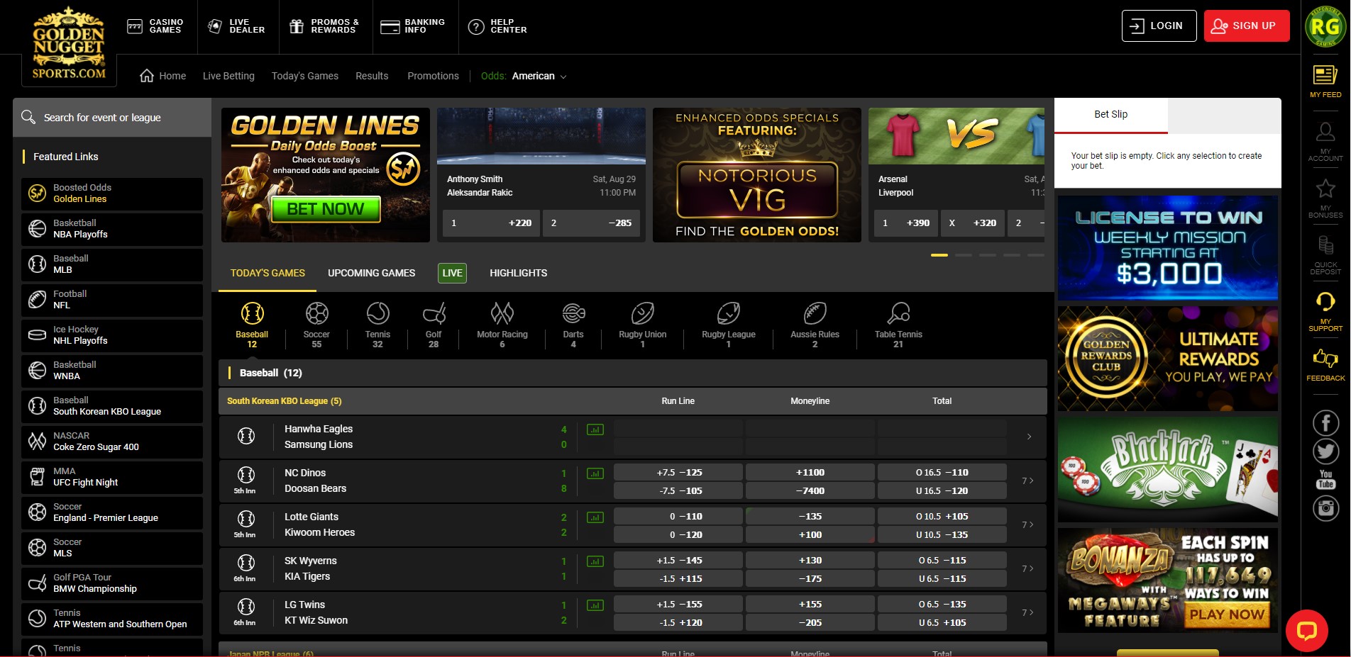Expand 7 more bets for LG Twins game
Viewport: 1351px width, 657px height.
tap(1027, 612)
